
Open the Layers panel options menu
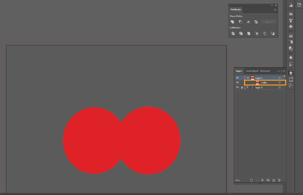[x=284, y=71]
